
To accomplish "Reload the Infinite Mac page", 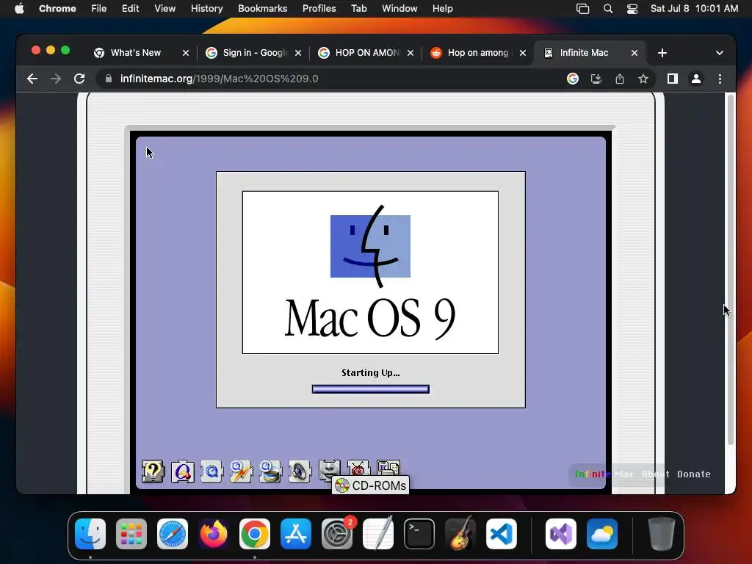I will (79, 79).
